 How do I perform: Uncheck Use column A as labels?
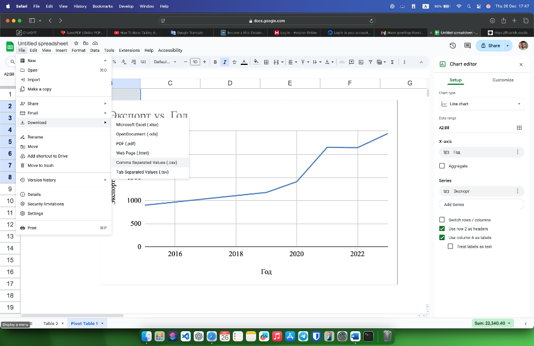point(442,237)
